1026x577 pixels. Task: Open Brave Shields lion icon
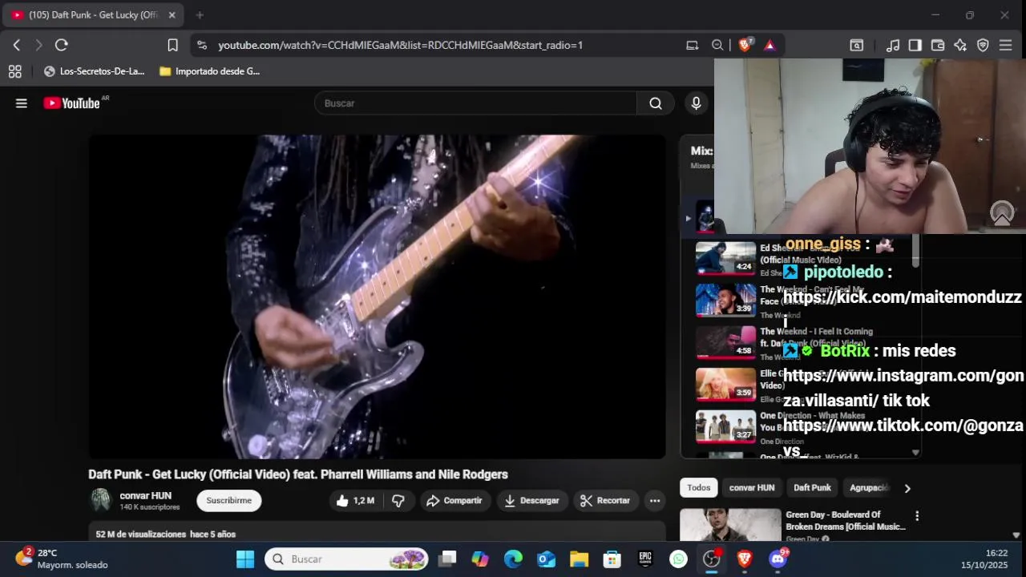[x=745, y=45]
